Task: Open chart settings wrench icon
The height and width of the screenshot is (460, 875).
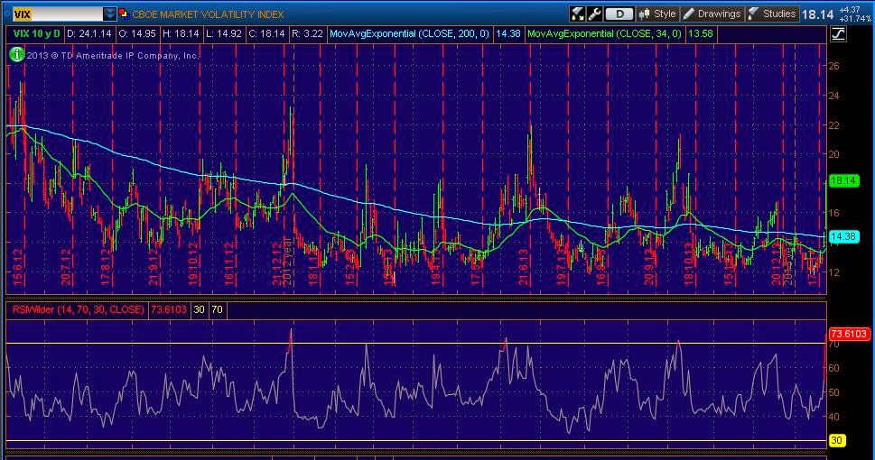Action: tap(594, 14)
